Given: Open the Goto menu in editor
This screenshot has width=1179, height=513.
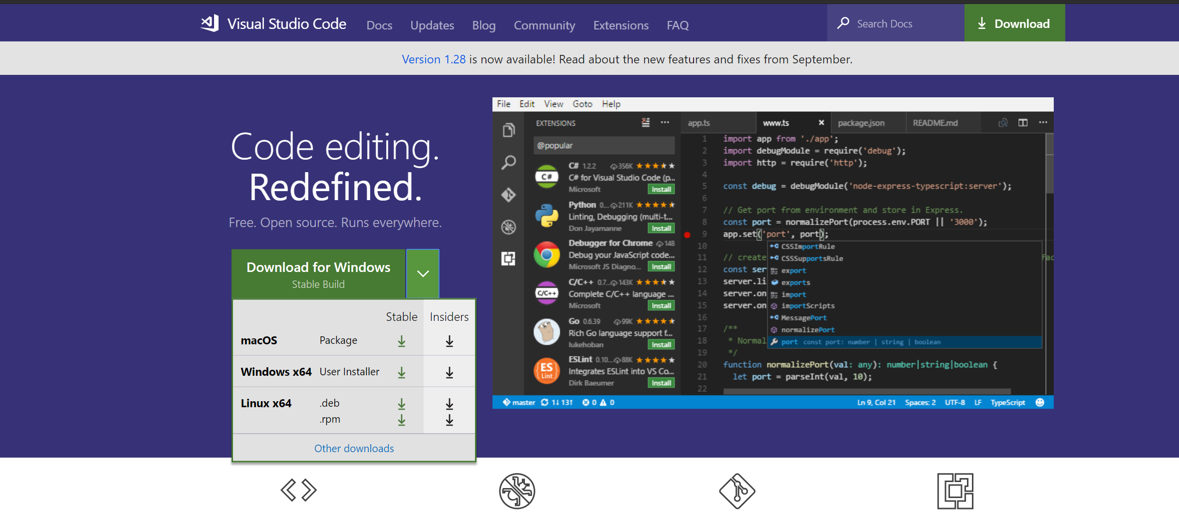Looking at the screenshot, I should (582, 104).
